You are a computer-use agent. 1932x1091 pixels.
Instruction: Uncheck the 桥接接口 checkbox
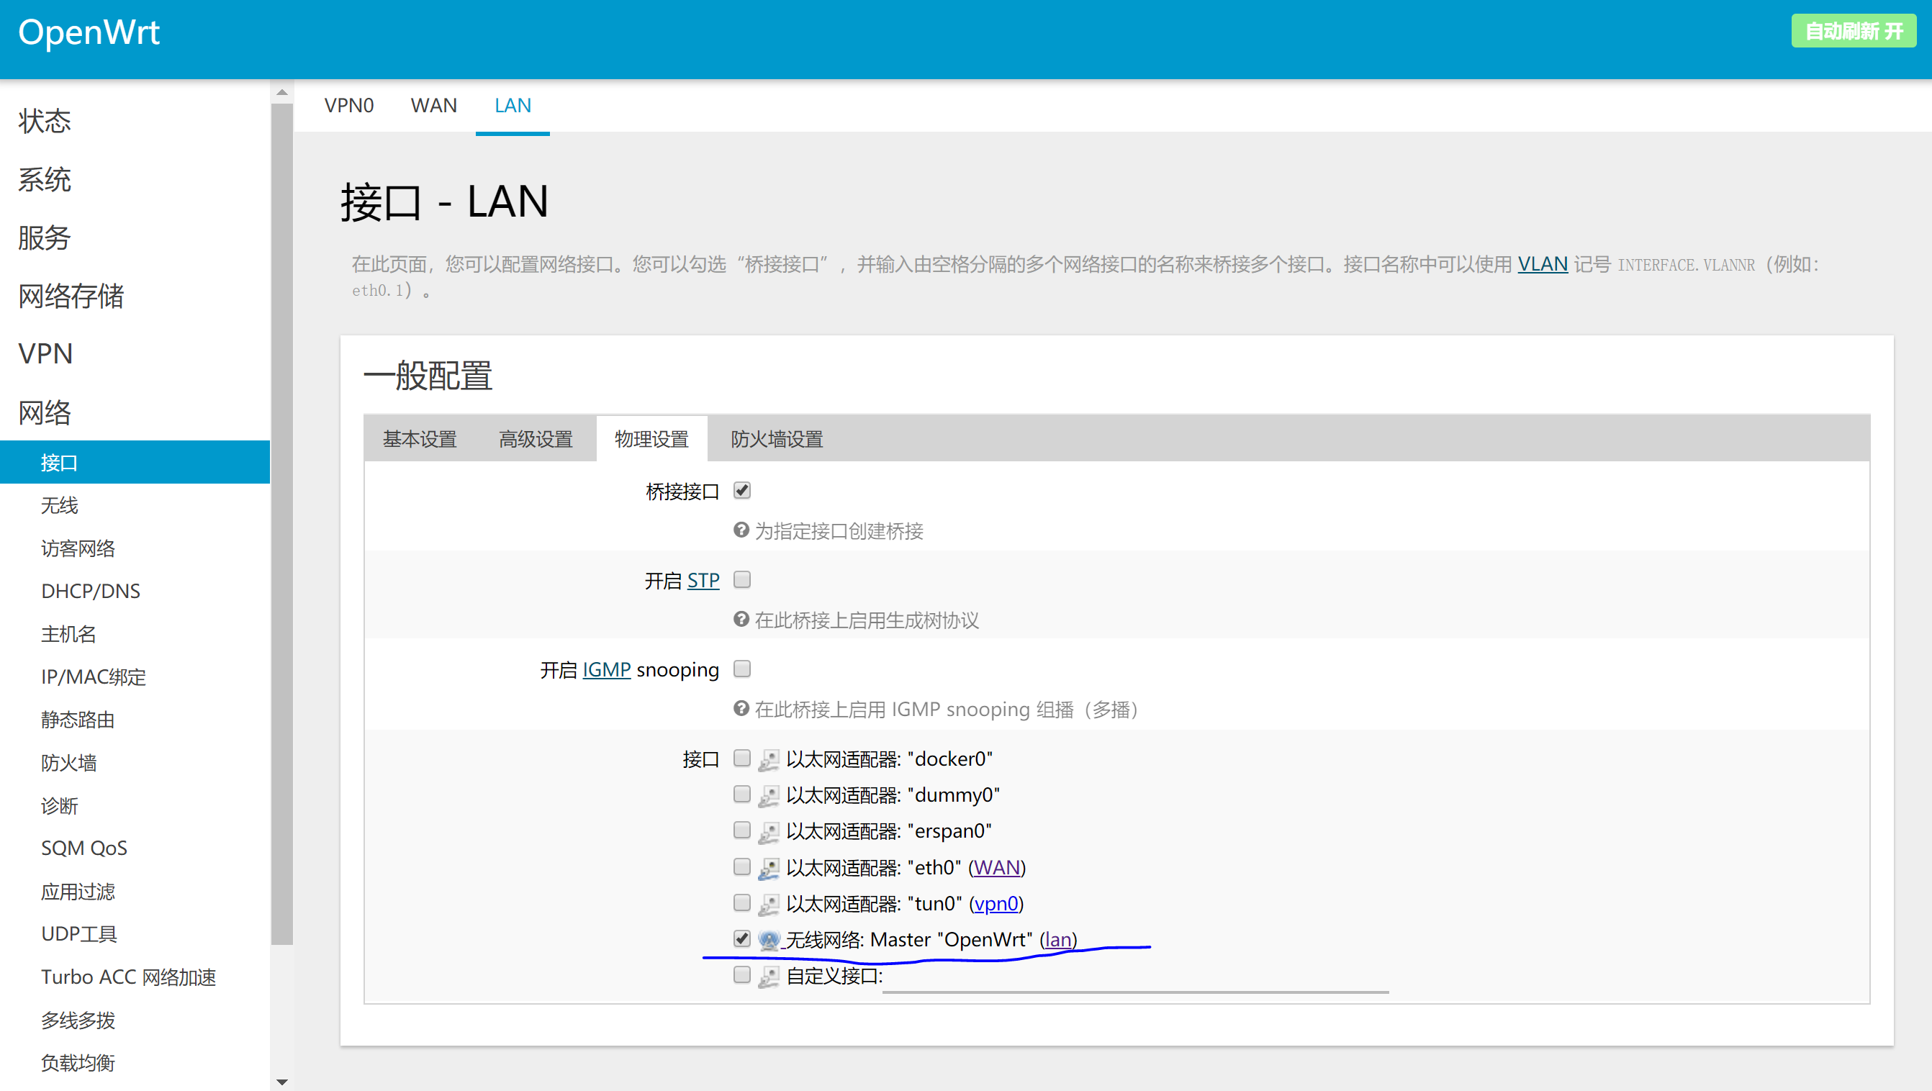pyautogui.click(x=741, y=489)
